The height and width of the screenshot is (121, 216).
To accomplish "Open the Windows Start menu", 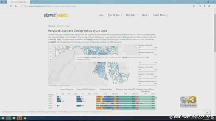I will tap(3, 118).
